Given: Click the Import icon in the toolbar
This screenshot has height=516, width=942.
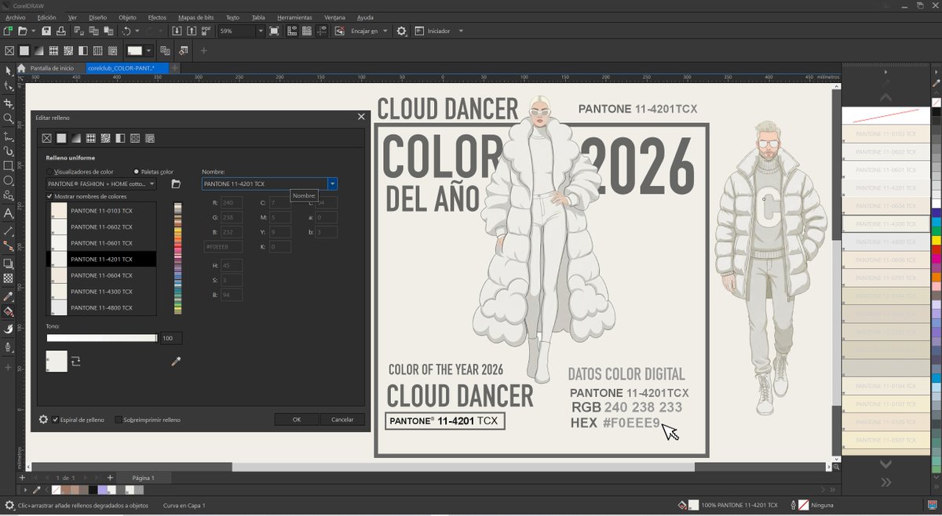Looking at the screenshot, I should click(x=177, y=31).
